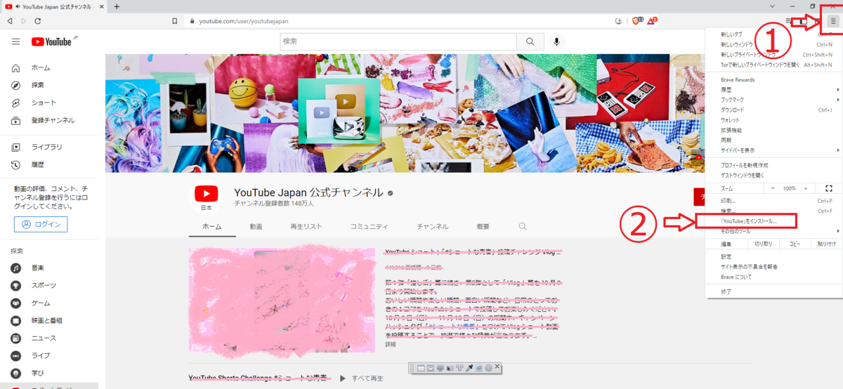
Task: Reload the page with refresh icon
Action: click(x=38, y=21)
